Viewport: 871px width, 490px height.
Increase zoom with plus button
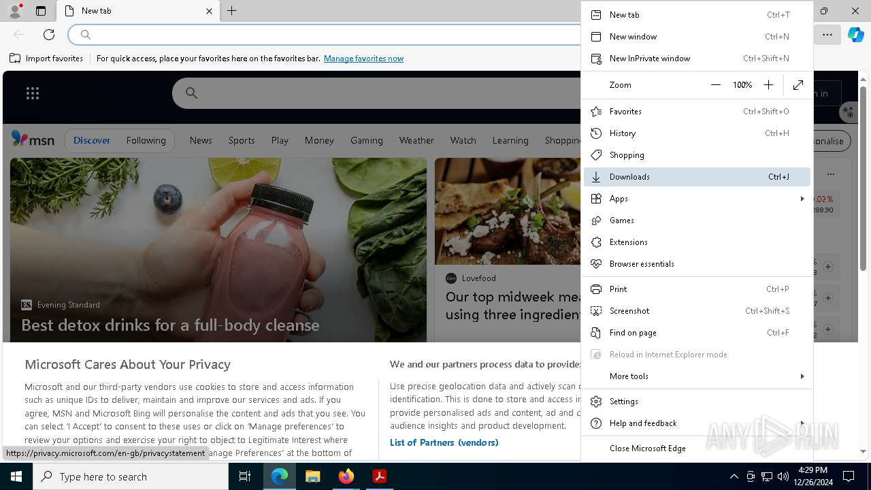click(768, 85)
